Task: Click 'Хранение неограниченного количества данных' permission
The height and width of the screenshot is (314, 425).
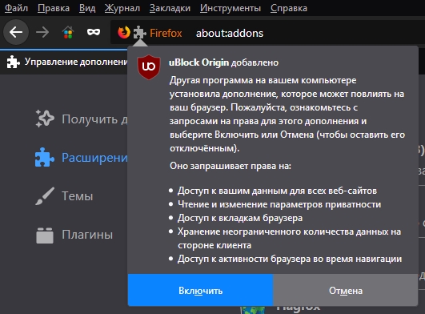Action: (289, 238)
